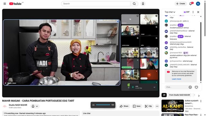This screenshot has height=116, width=206.
Task: Click the Share button
Action: coord(124,106)
